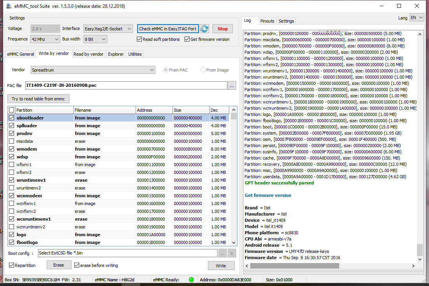Open the Pinouts tab
Screen dimensions: 429x286
[267, 21]
